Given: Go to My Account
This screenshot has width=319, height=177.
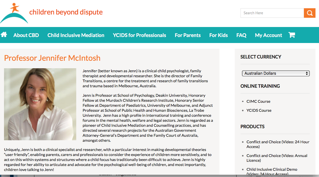Looking at the screenshot, I should click(x=268, y=35).
